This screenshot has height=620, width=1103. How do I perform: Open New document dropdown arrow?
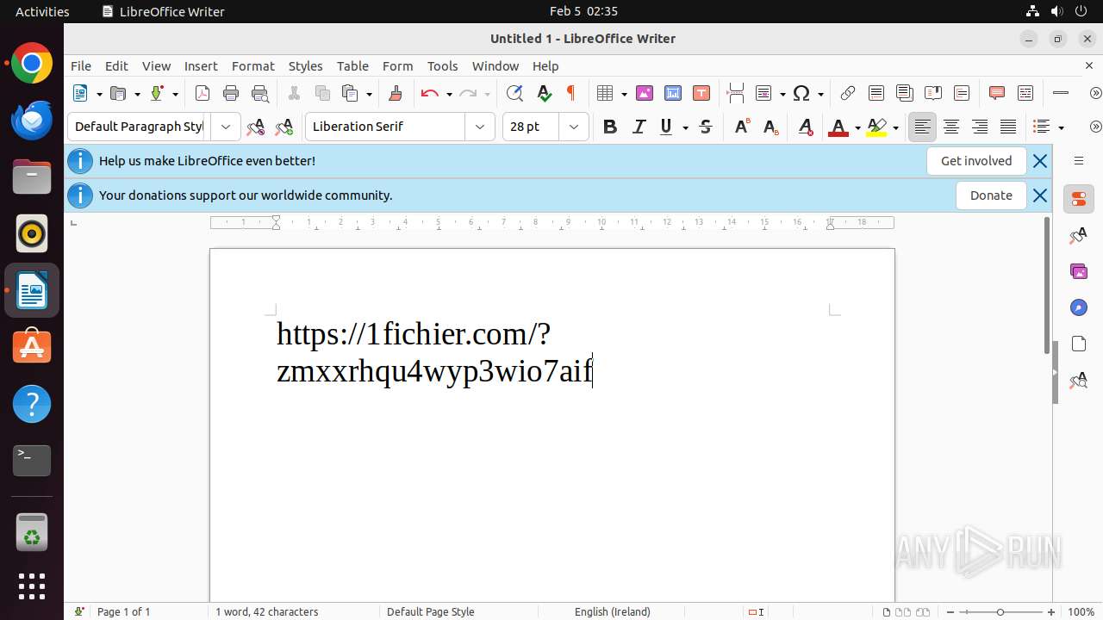click(99, 93)
